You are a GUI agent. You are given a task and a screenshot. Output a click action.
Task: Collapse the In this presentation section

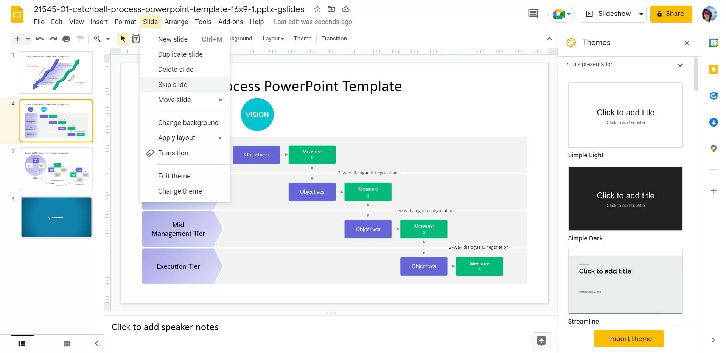[680, 65]
